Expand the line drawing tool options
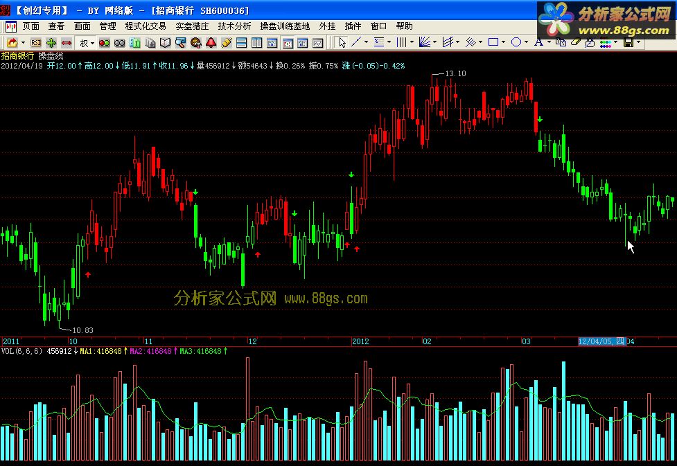This screenshot has height=466, width=677. 366,42
